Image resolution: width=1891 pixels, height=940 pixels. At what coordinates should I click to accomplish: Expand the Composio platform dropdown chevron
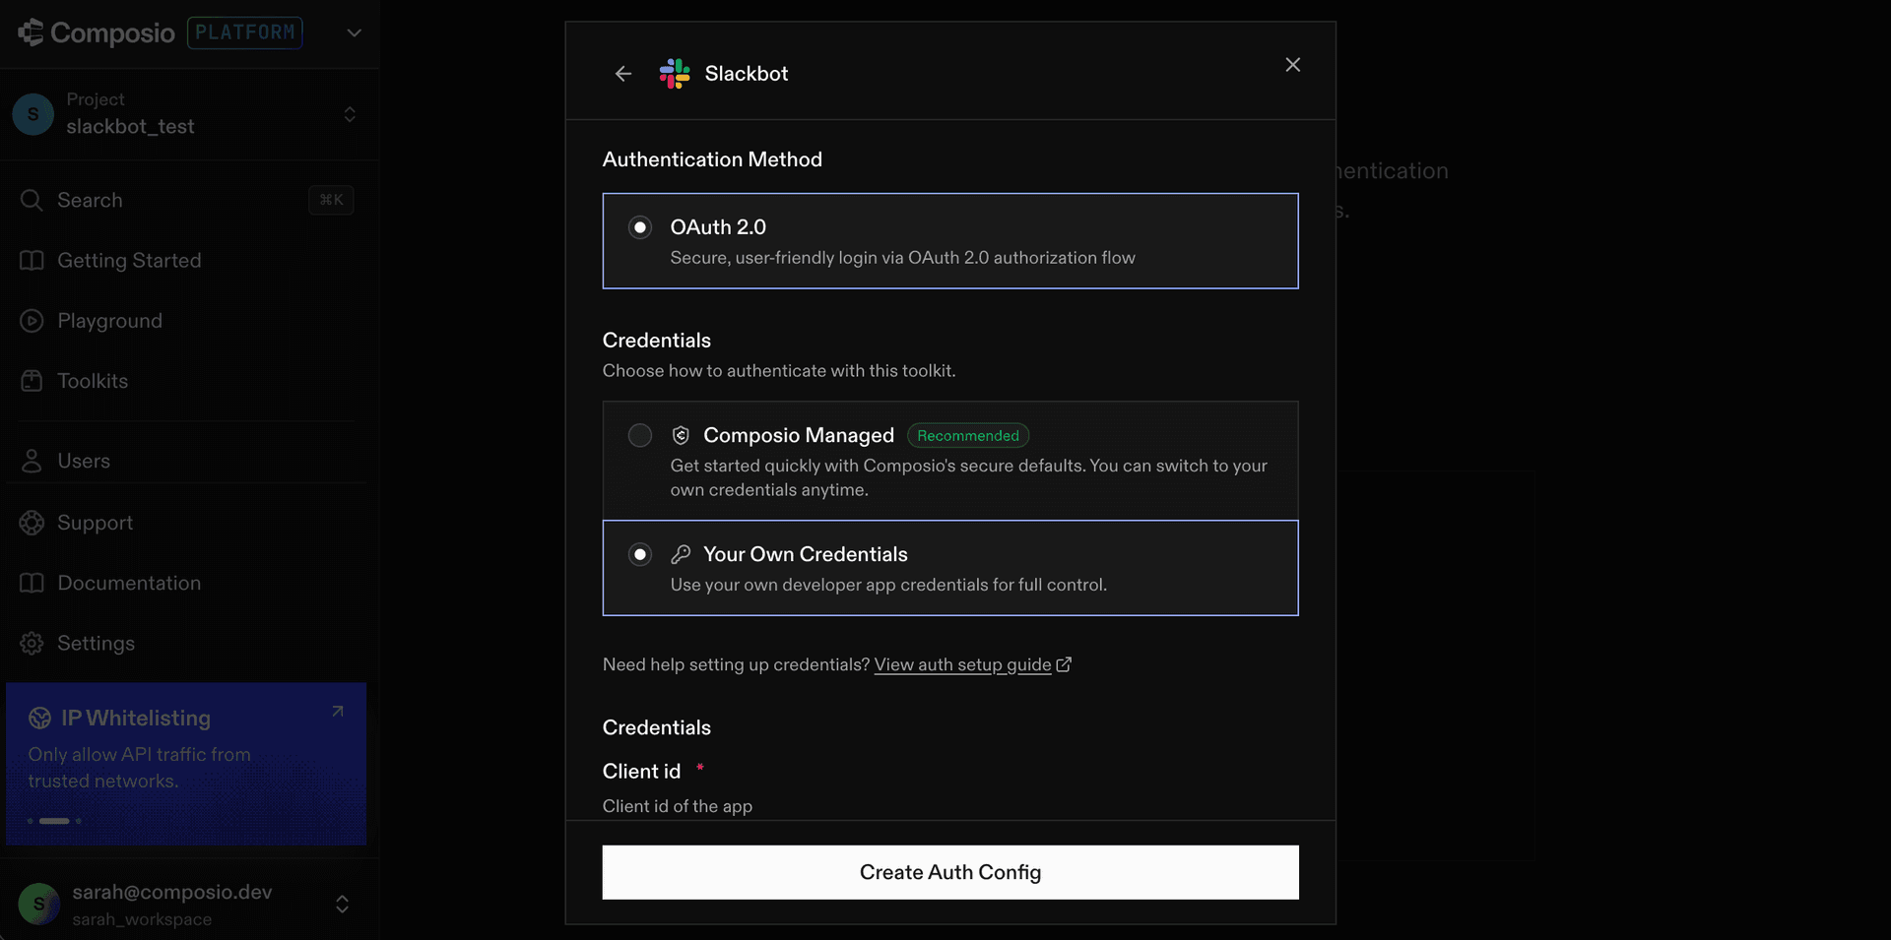(355, 33)
